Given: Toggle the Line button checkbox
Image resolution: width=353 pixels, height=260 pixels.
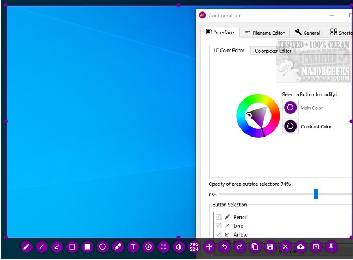Looking at the screenshot, I should coord(218,226).
